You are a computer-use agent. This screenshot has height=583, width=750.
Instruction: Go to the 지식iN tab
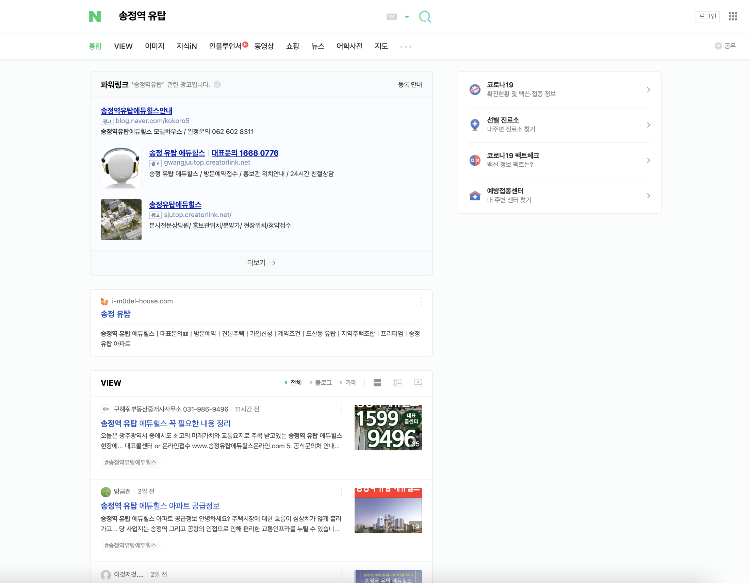[x=186, y=46]
